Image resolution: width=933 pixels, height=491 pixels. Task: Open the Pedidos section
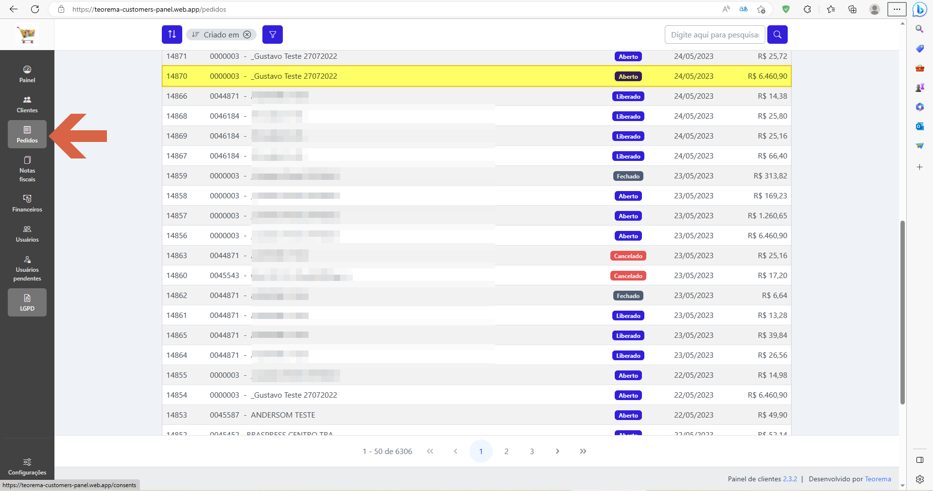pyautogui.click(x=27, y=134)
